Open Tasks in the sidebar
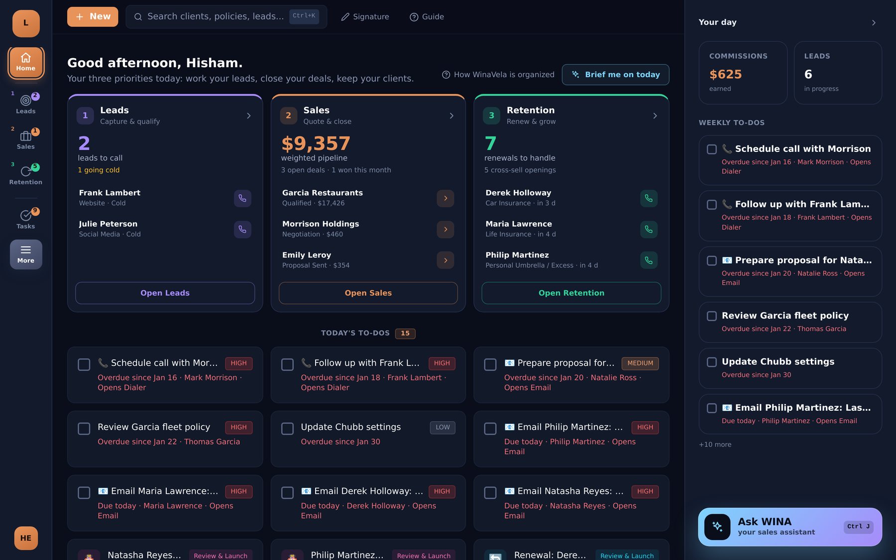896x560 pixels. pos(26,219)
